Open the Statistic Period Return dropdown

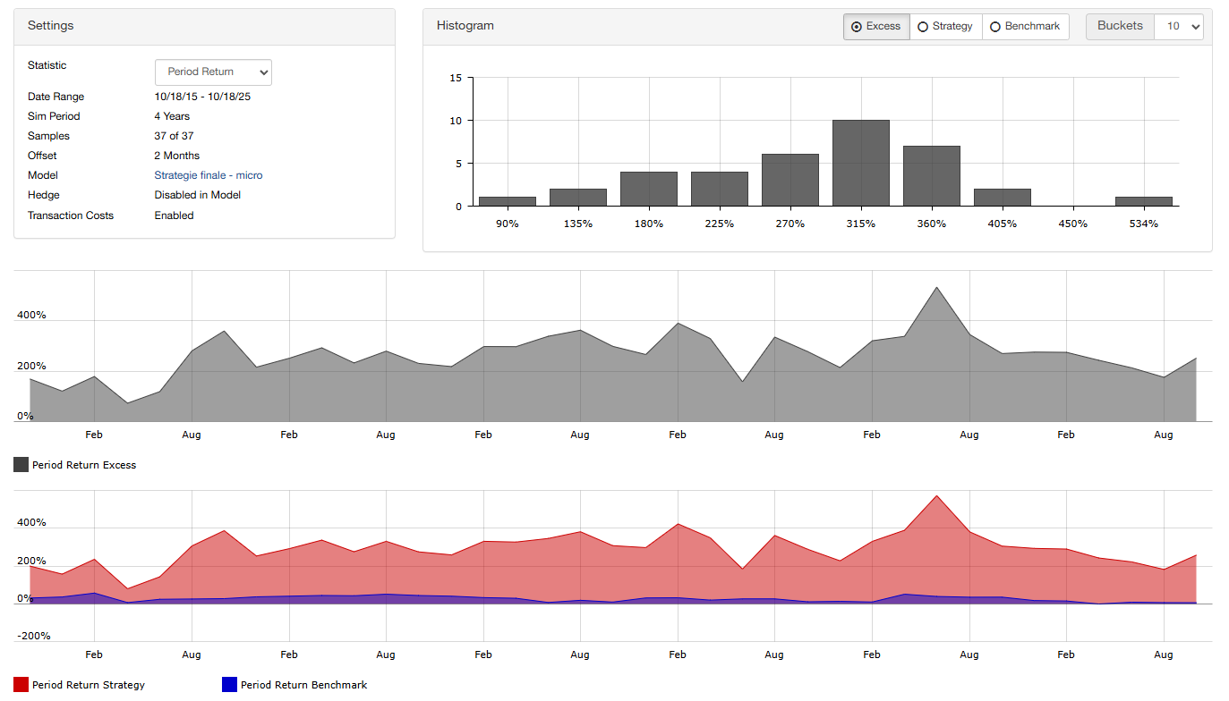click(x=213, y=72)
